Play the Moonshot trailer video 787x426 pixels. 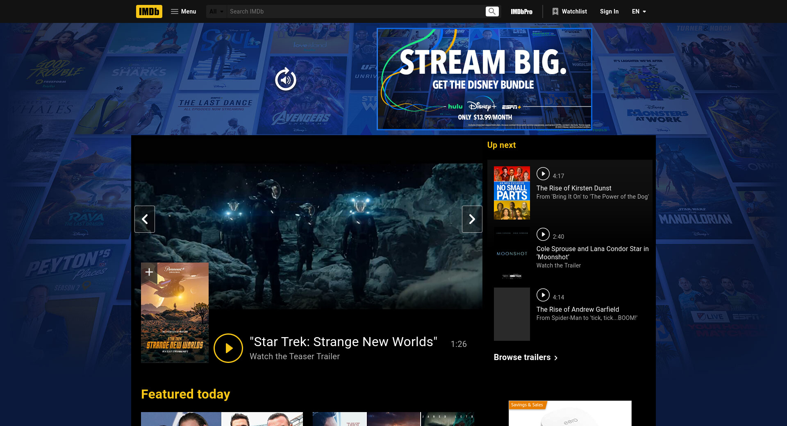point(543,234)
